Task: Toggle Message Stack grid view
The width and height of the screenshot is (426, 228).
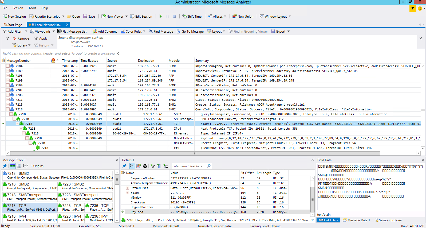Action: coord(19,166)
